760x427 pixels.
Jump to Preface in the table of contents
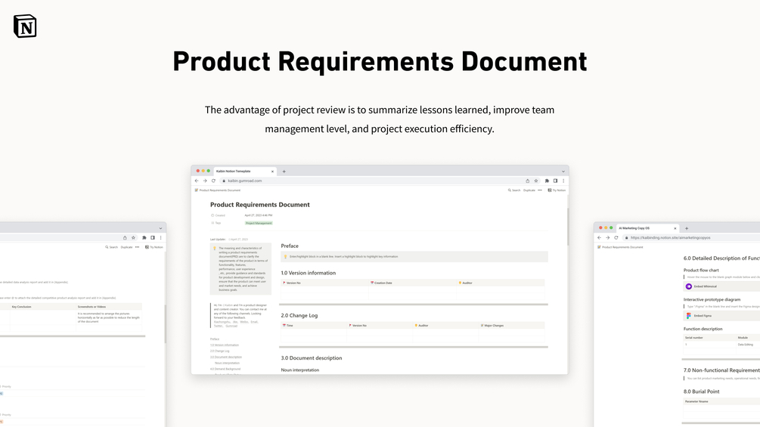215,339
